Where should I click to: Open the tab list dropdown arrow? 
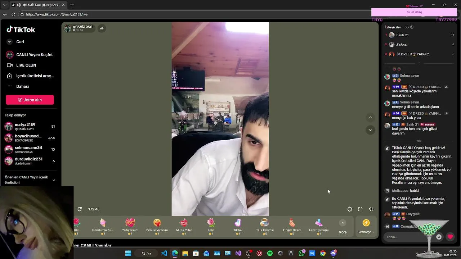point(5,5)
